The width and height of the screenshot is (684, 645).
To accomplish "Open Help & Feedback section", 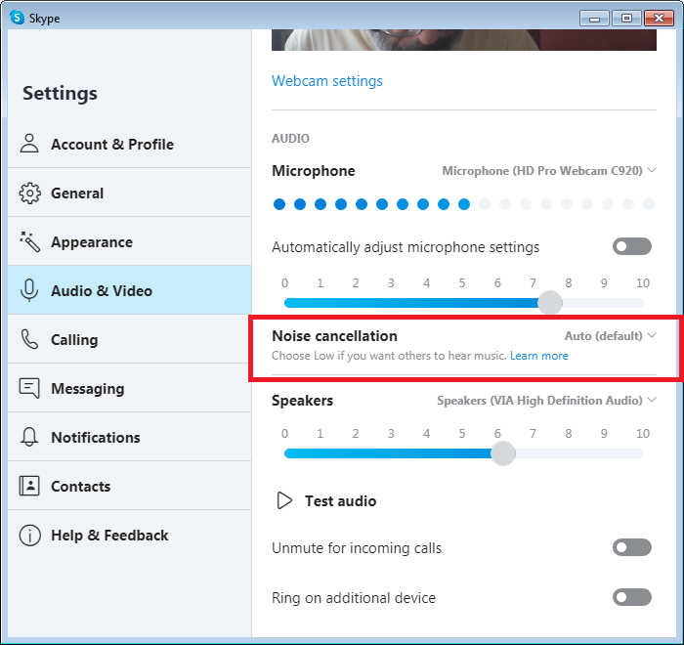I will pos(130,535).
